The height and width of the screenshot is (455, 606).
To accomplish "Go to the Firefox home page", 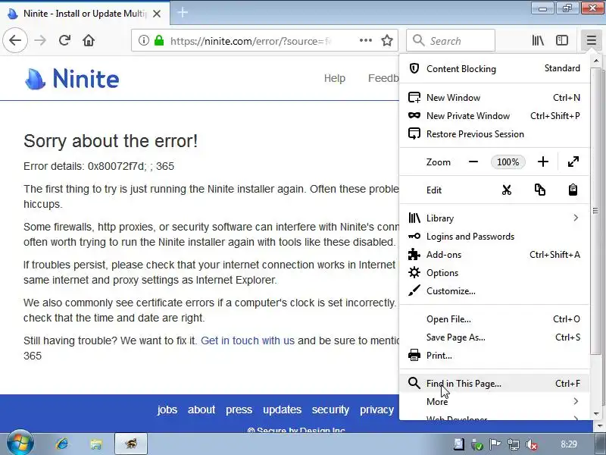I will (x=89, y=40).
